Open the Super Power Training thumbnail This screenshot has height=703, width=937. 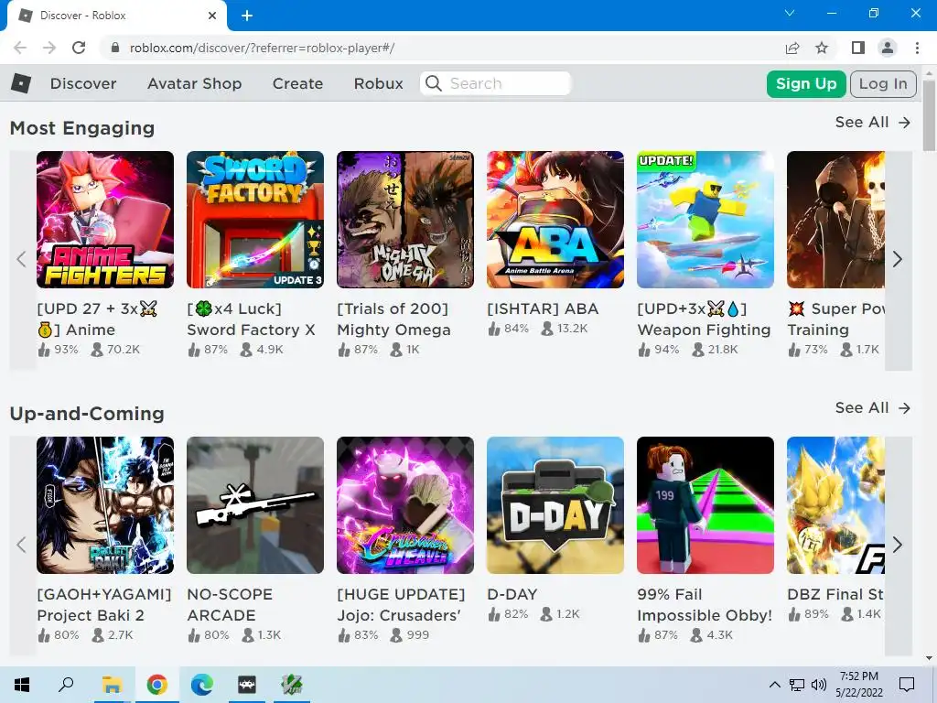(835, 220)
